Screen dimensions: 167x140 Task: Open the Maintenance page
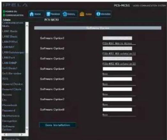point(11,116)
